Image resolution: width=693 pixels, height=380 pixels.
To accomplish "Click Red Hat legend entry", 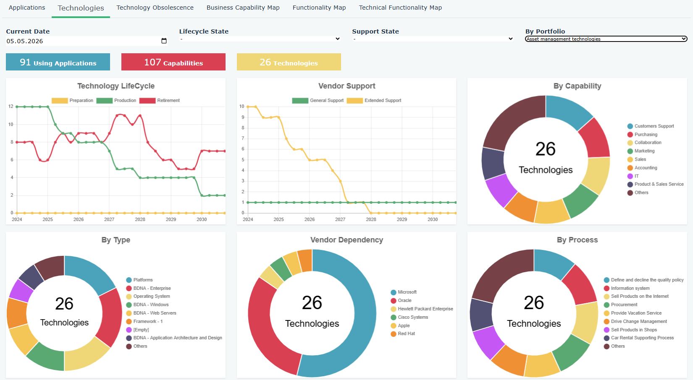I will pos(403,334).
